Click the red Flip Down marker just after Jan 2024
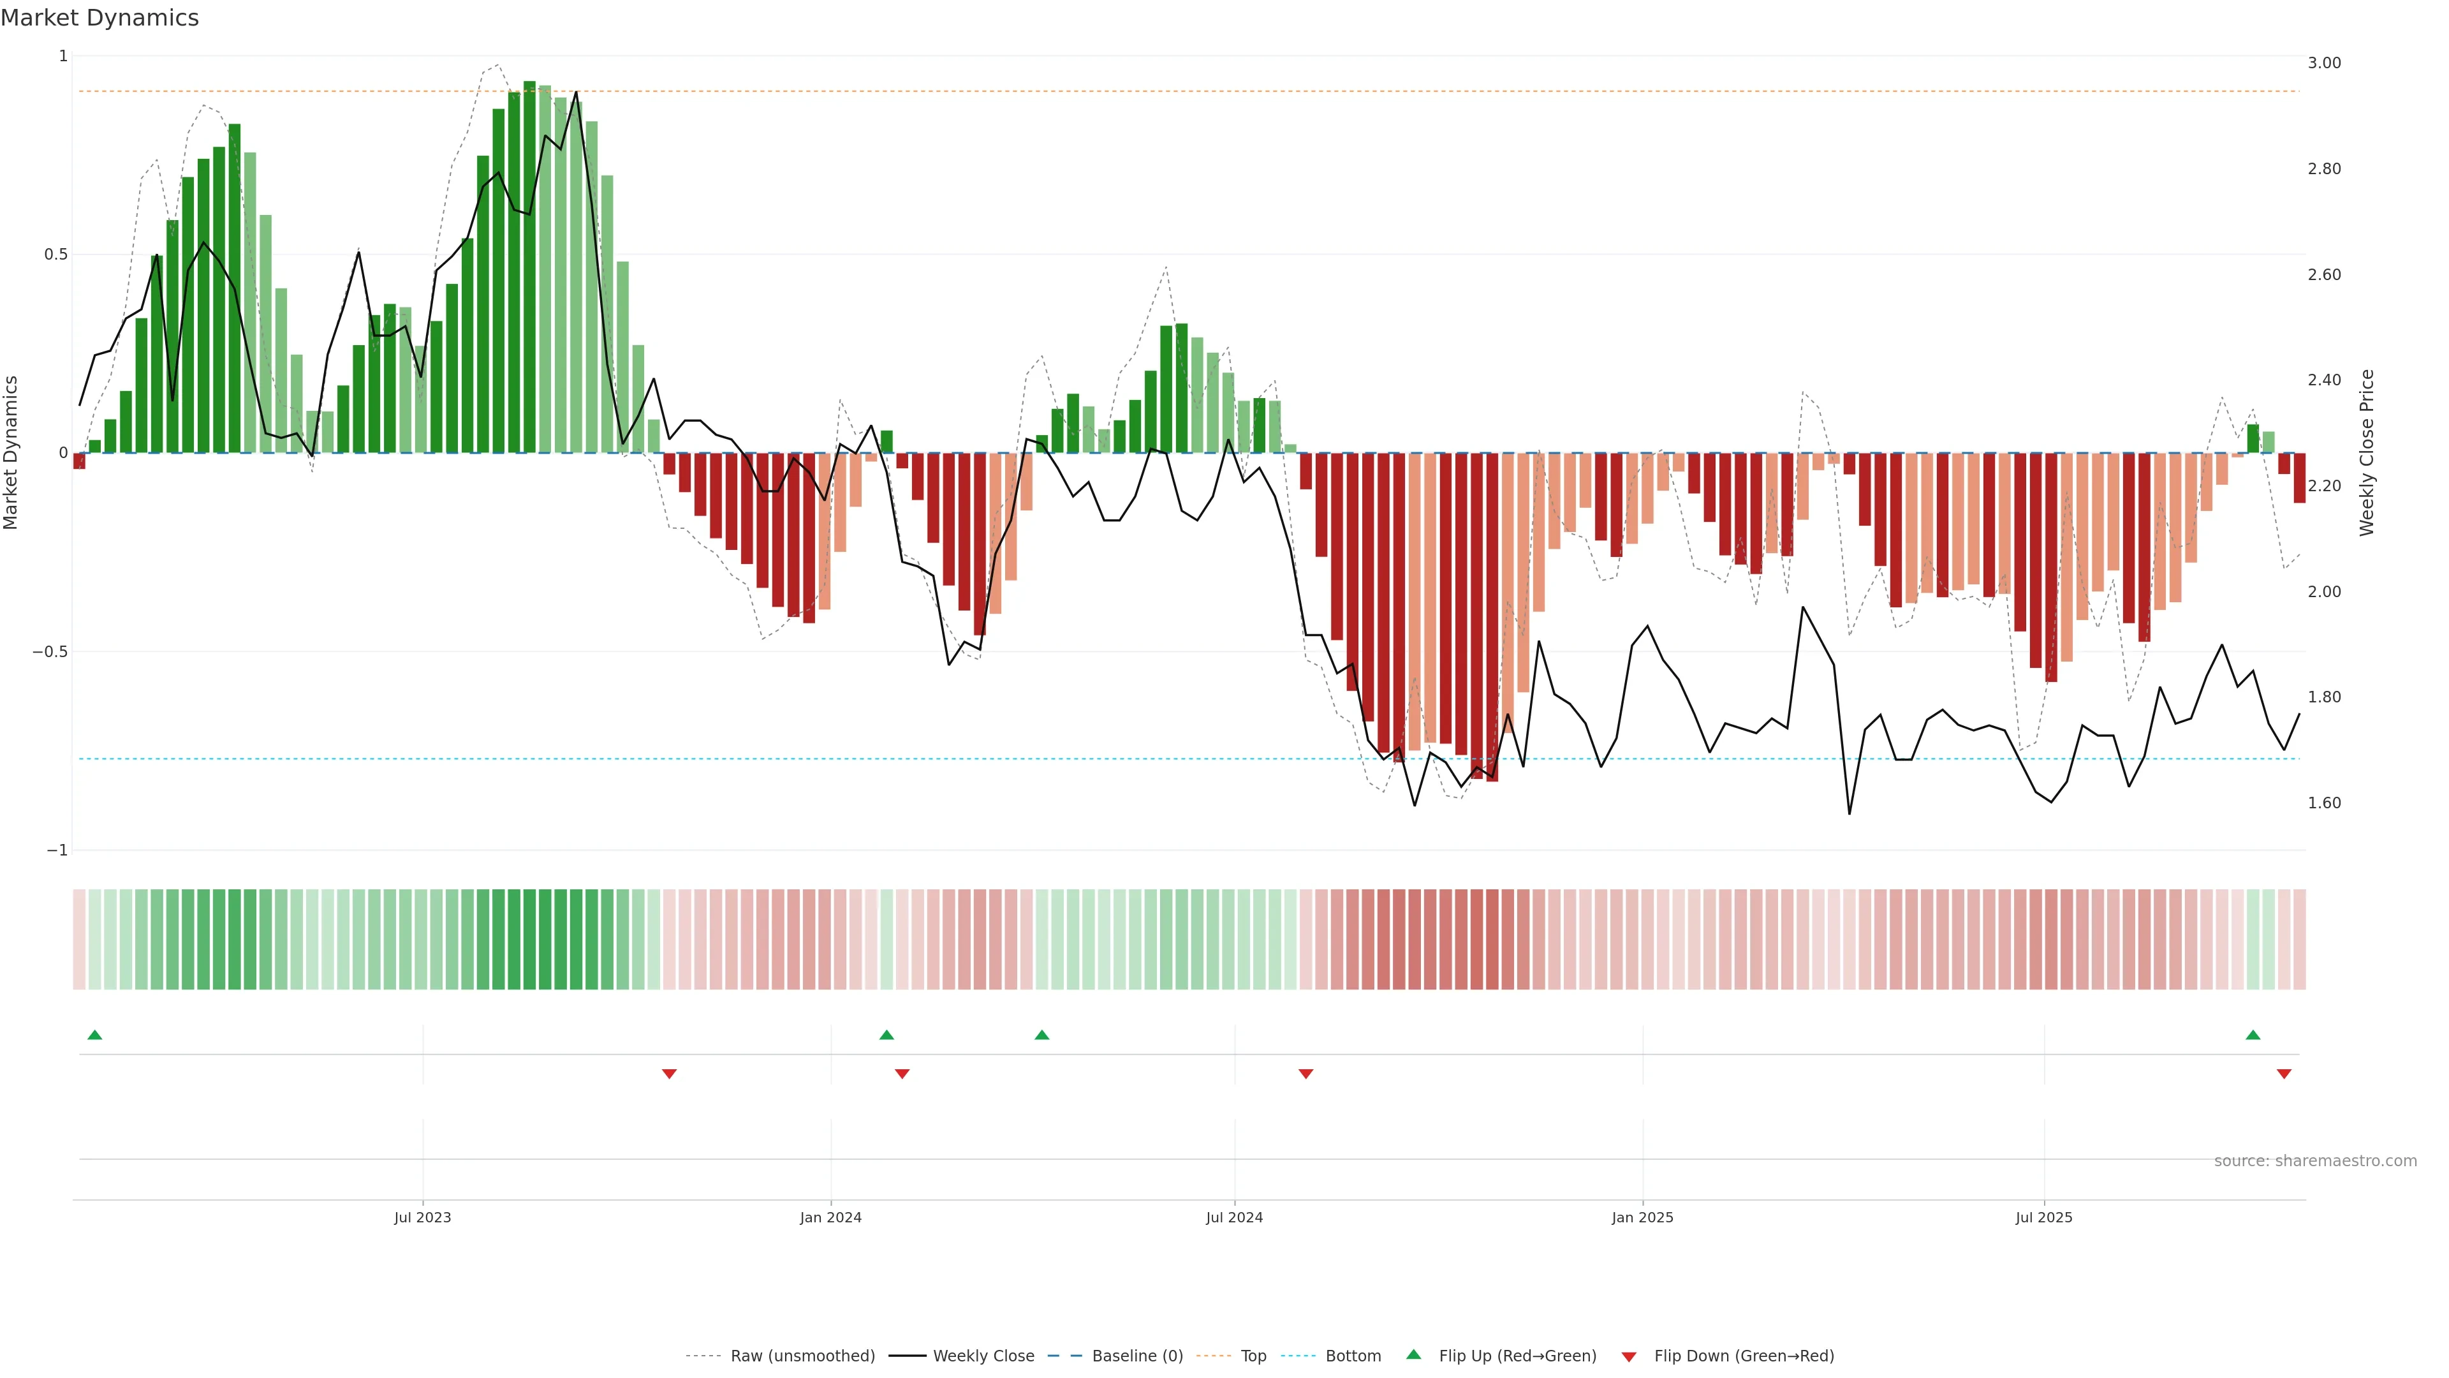This screenshot has width=2449, height=1378. [x=902, y=1074]
